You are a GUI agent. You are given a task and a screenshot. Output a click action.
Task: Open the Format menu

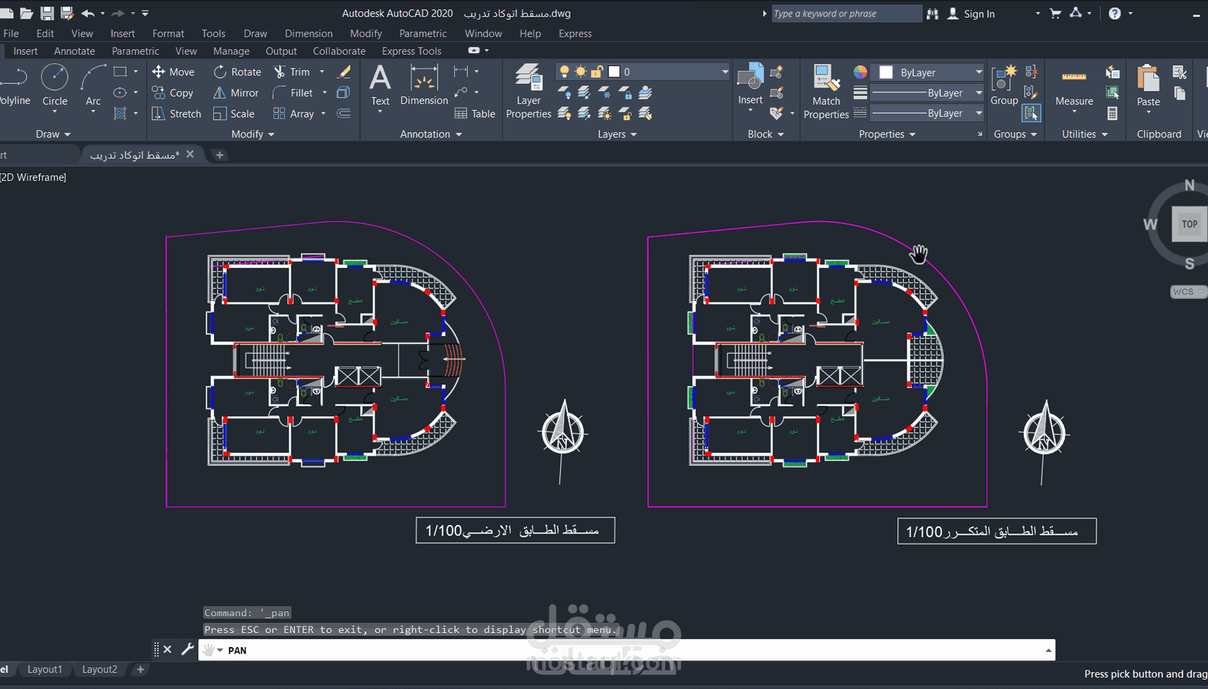[x=168, y=33]
